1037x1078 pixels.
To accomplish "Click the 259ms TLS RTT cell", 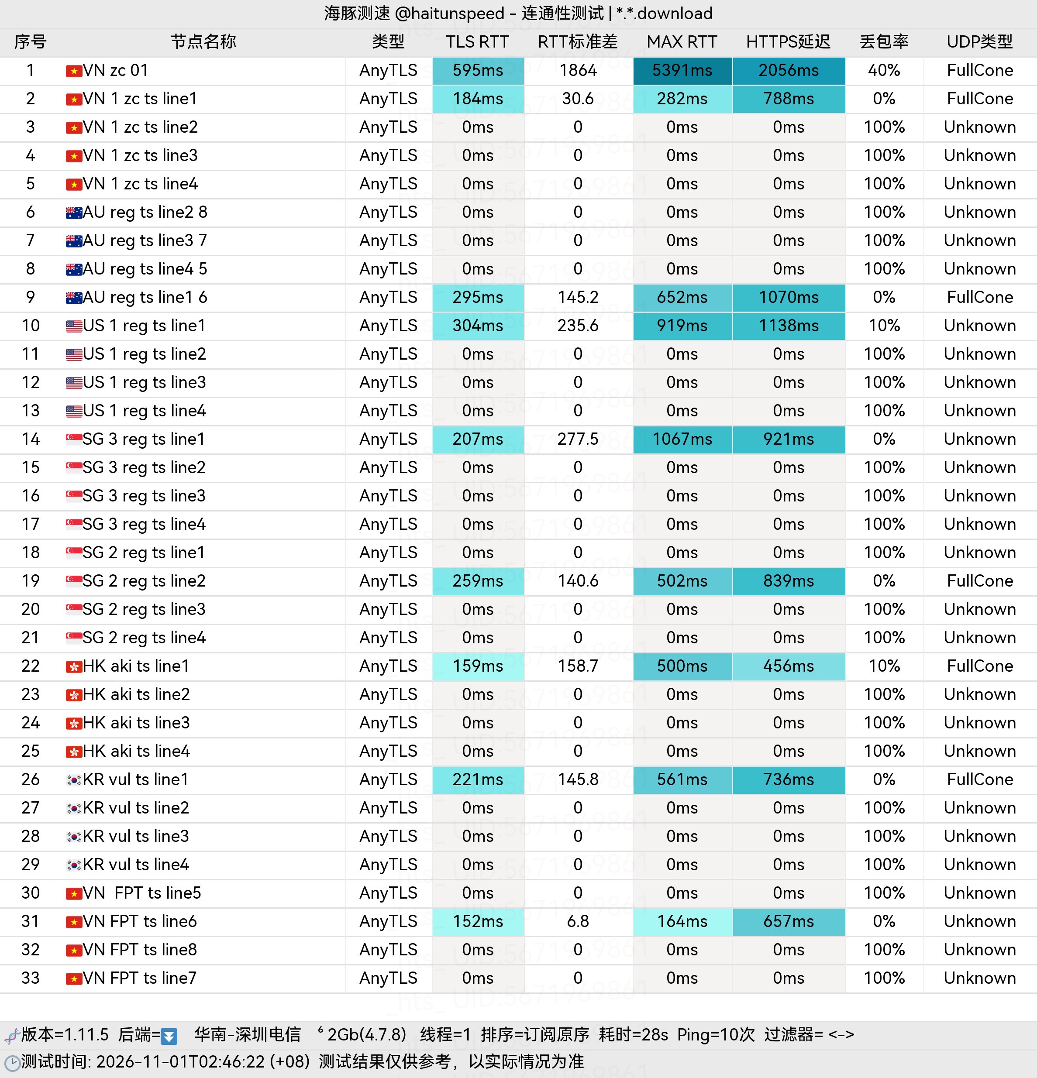I will tap(478, 581).
